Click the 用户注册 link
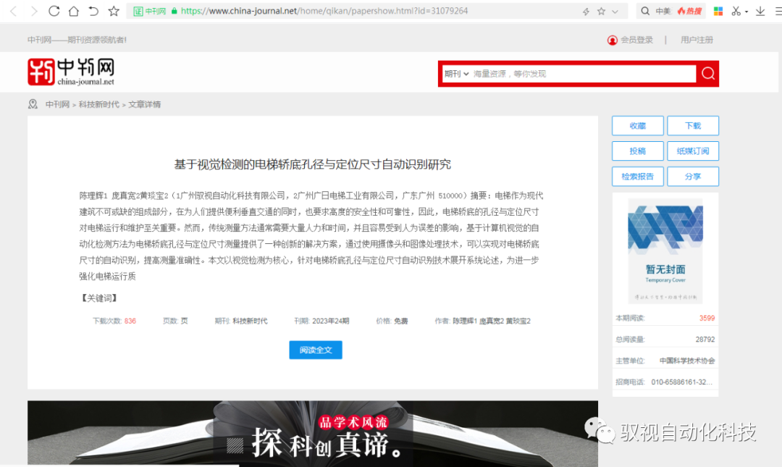Image resolution: width=782 pixels, height=467 pixels. coord(697,40)
